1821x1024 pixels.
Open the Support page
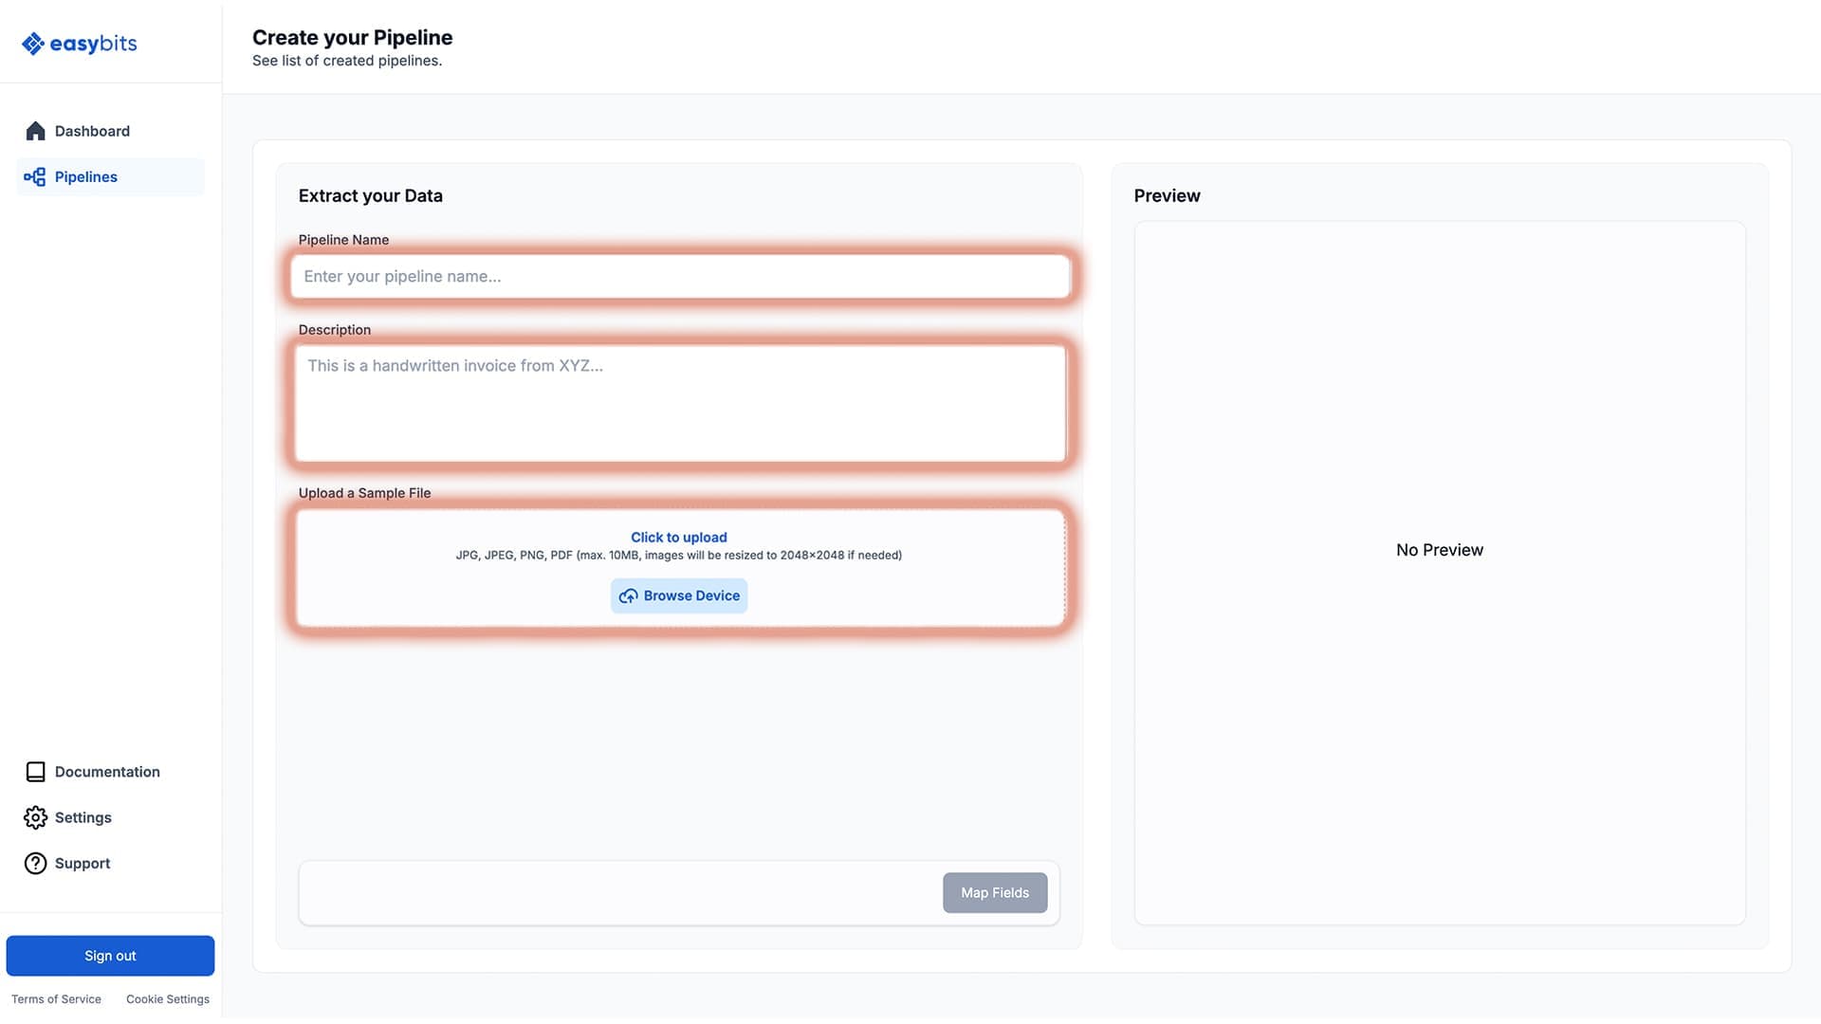83,863
